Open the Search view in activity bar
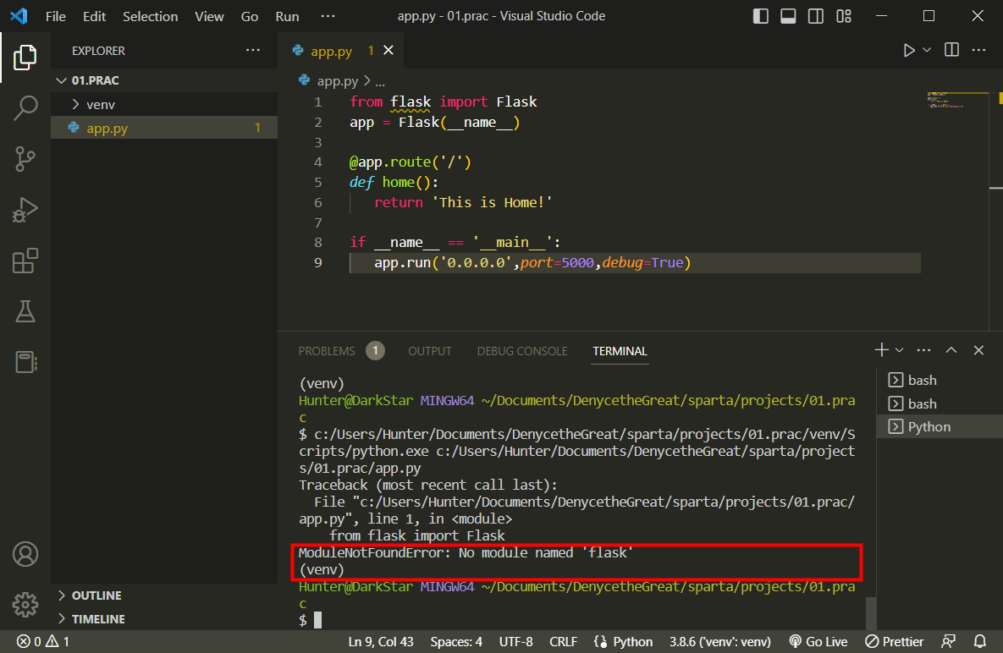This screenshot has width=1003, height=653. [x=25, y=108]
